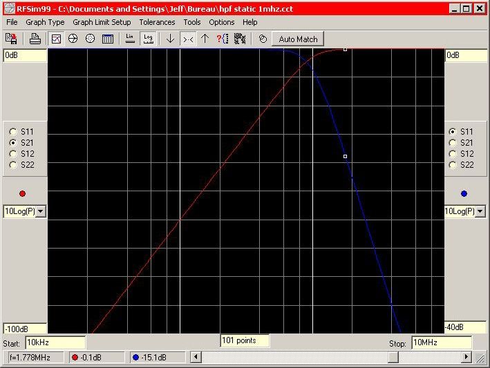Viewport: 490px width, 368px height.
Task: Click the marker square on red trace
Action: pos(346,49)
